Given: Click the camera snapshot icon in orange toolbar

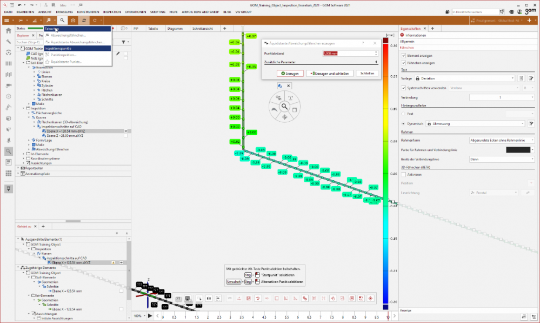Looking at the screenshot, I should [73, 21].
